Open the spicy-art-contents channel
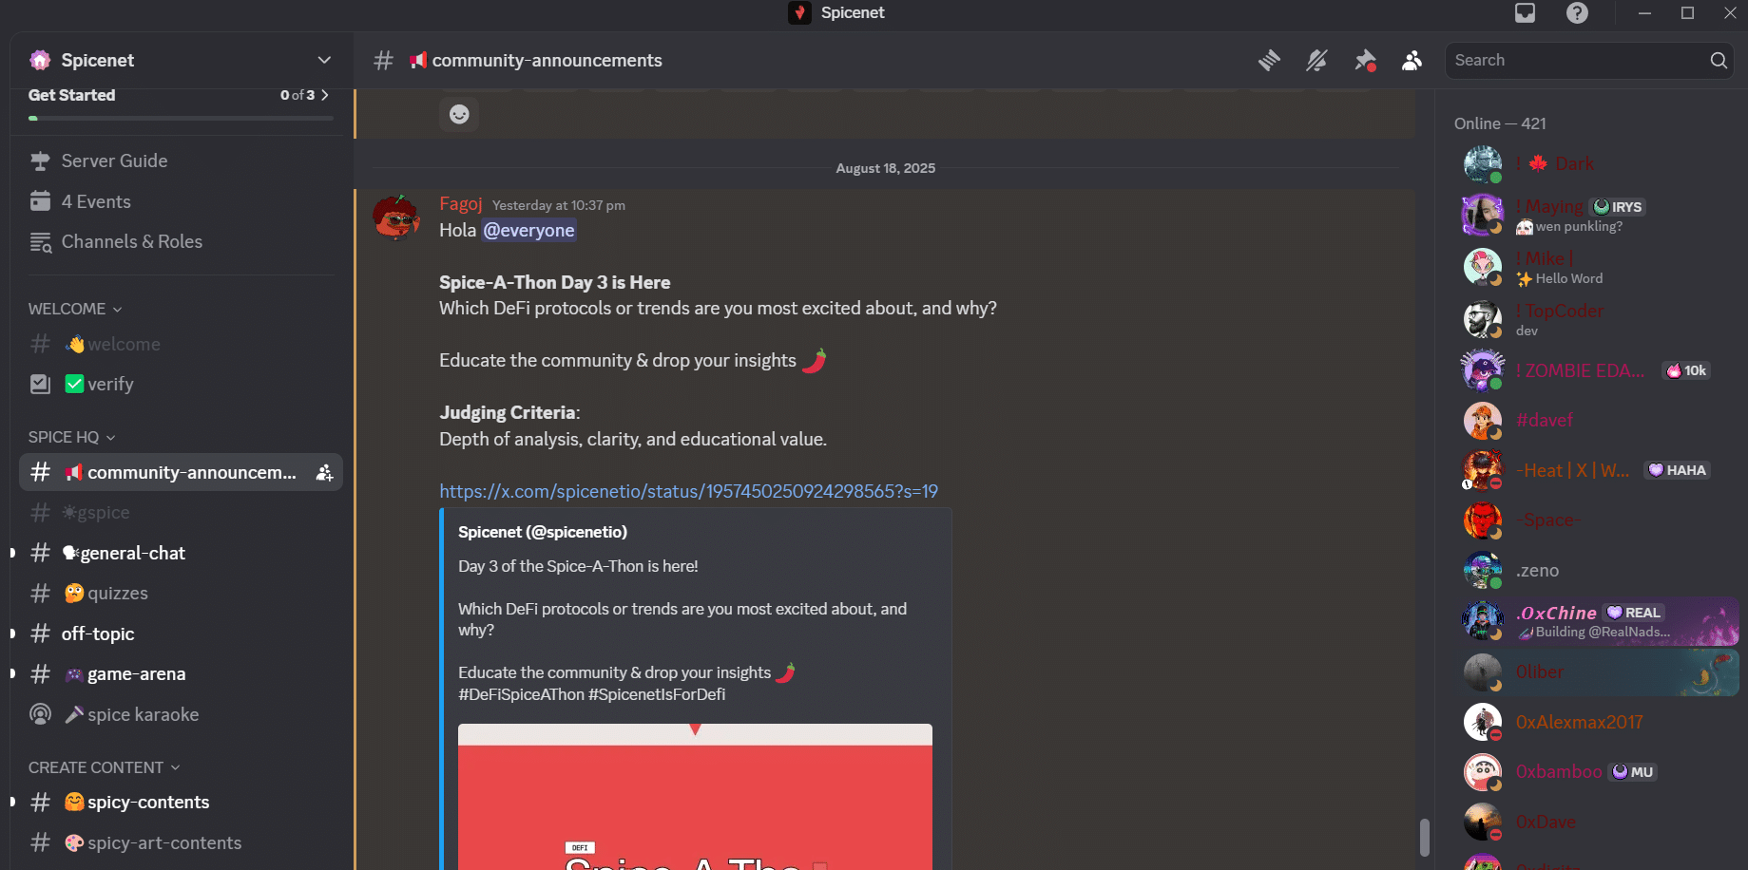The height and width of the screenshot is (870, 1748). pos(181,842)
